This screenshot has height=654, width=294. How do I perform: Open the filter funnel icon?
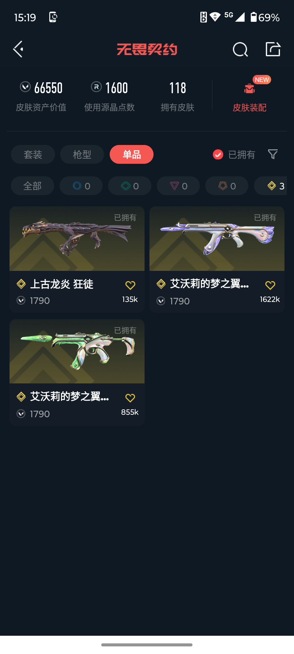coord(273,154)
